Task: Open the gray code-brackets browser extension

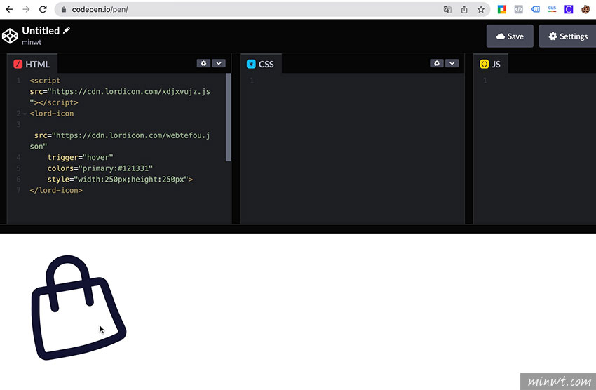Action: coord(518,10)
